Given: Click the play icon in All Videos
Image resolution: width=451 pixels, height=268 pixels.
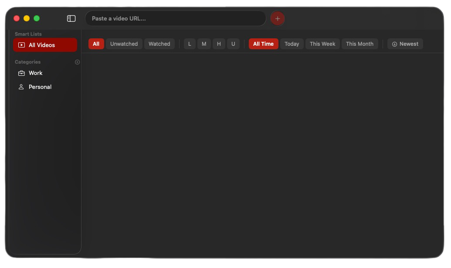Looking at the screenshot, I should coord(21,45).
